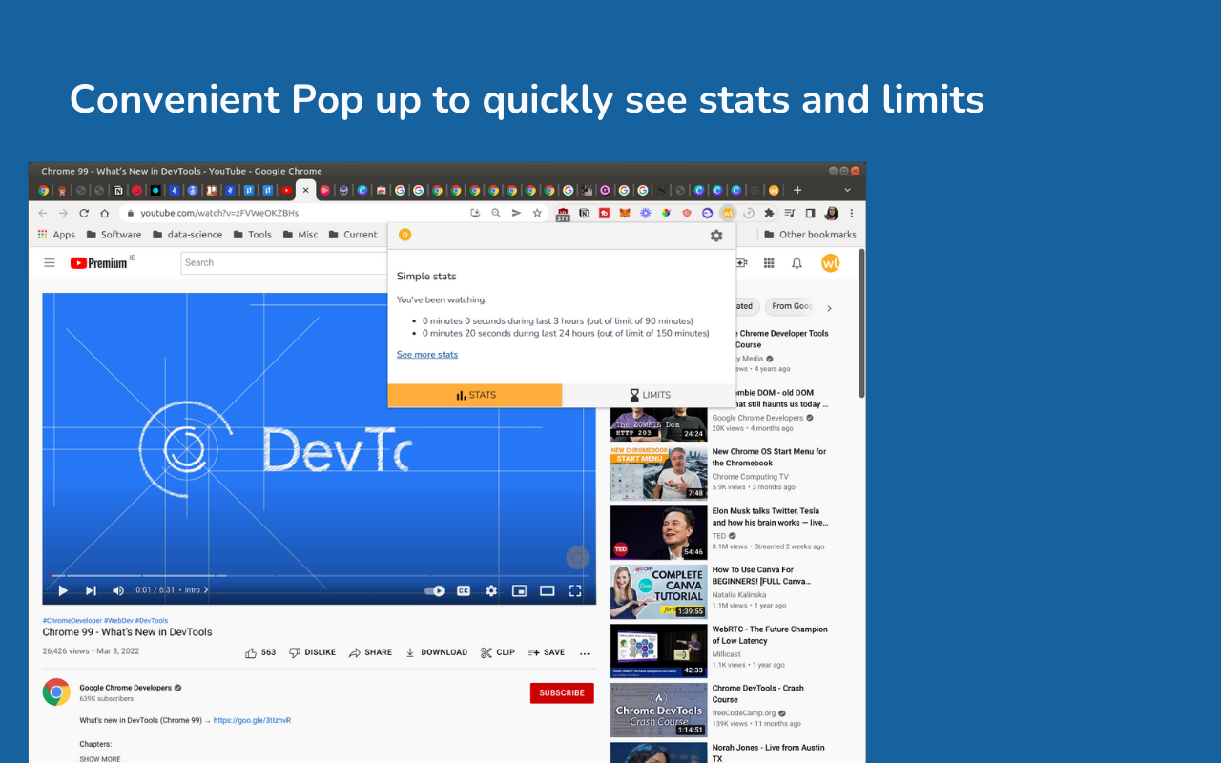Toggle closed captions on the video
This screenshot has width=1221, height=763.
click(464, 590)
